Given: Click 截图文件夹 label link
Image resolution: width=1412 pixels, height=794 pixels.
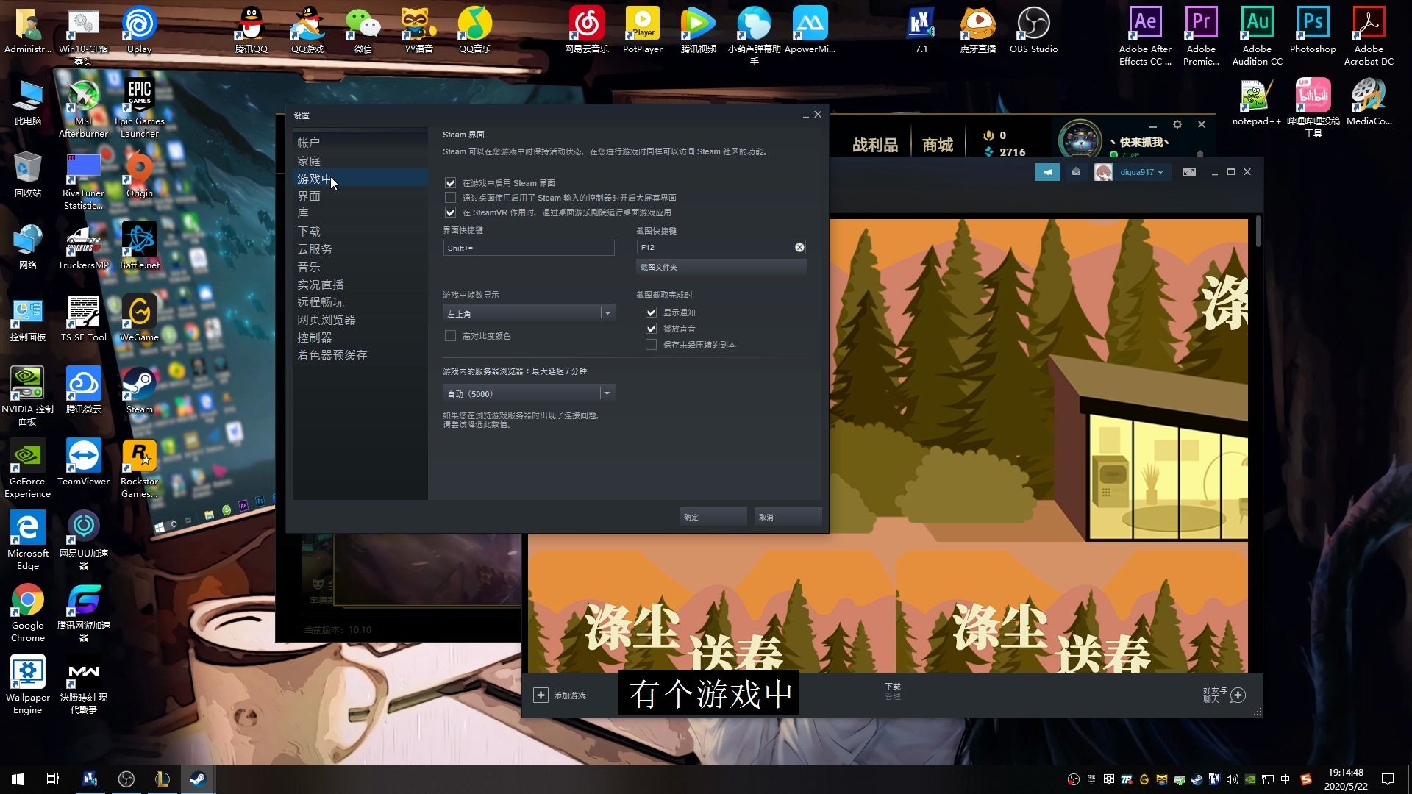Looking at the screenshot, I should 657,267.
